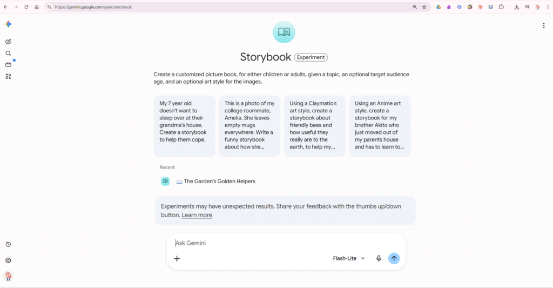Screen dimensions: 553x288
Task: Click the multicolor round extension icon
Action: tap(470, 7)
